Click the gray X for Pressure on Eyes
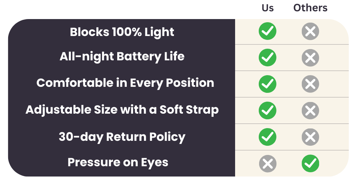The height and width of the screenshot is (186, 353). [268, 163]
